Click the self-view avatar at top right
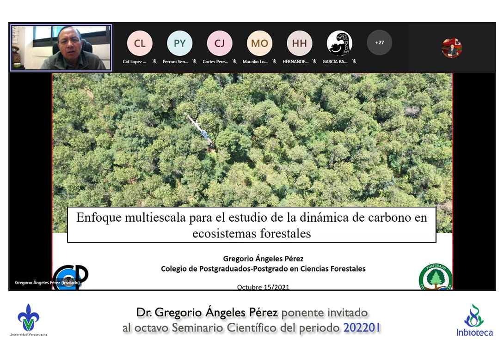Screen dimensions: 504x351 tap(451, 48)
